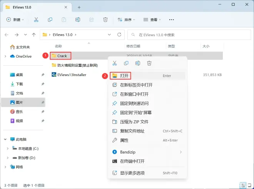Open the 排序 (Sort) dropdown
Viewport: 254px width, 189px height.
[x=126, y=20]
